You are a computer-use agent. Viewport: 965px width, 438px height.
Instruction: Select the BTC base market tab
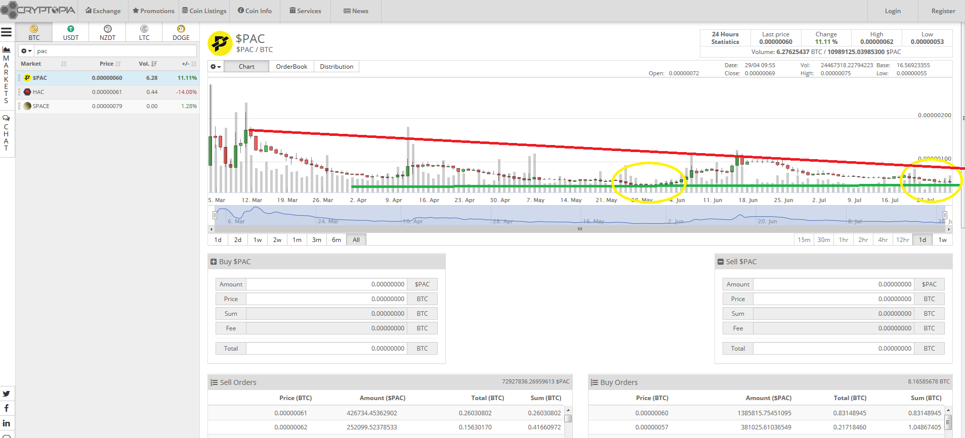tap(34, 33)
